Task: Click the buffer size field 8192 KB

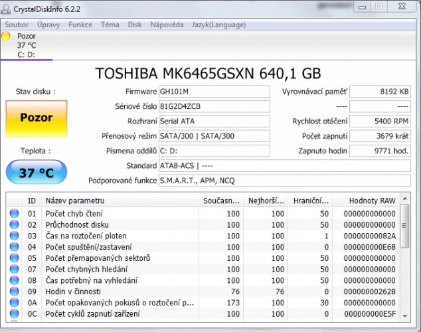Action: click(380, 92)
